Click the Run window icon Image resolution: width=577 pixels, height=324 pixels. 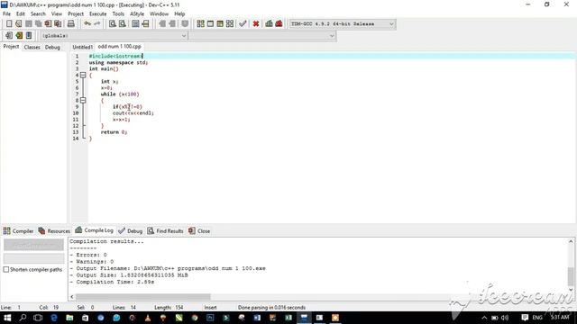point(210,24)
